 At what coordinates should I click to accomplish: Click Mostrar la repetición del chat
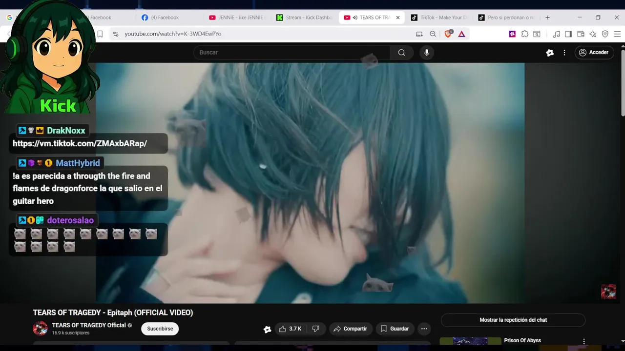513,320
